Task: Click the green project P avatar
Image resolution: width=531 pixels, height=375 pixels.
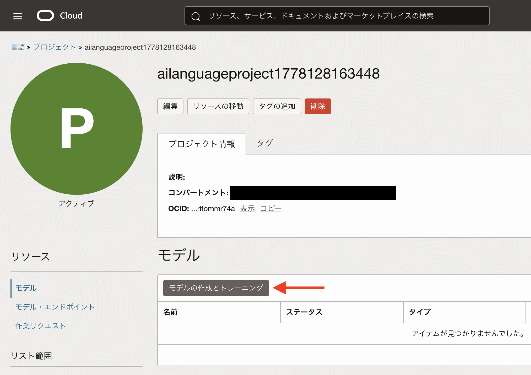Action: coord(77,129)
